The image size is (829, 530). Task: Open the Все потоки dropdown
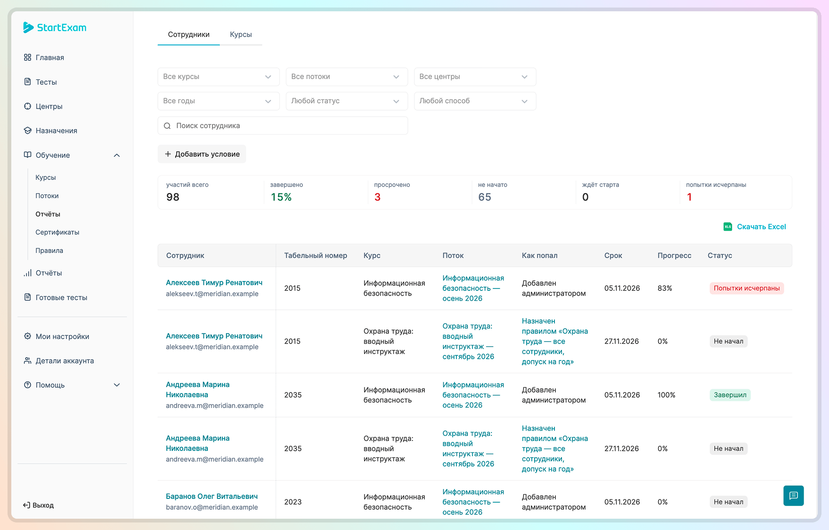coord(347,77)
